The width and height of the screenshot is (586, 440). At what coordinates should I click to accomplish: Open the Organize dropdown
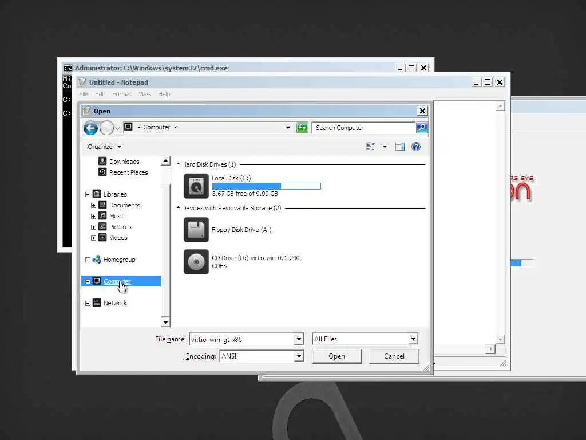point(104,147)
